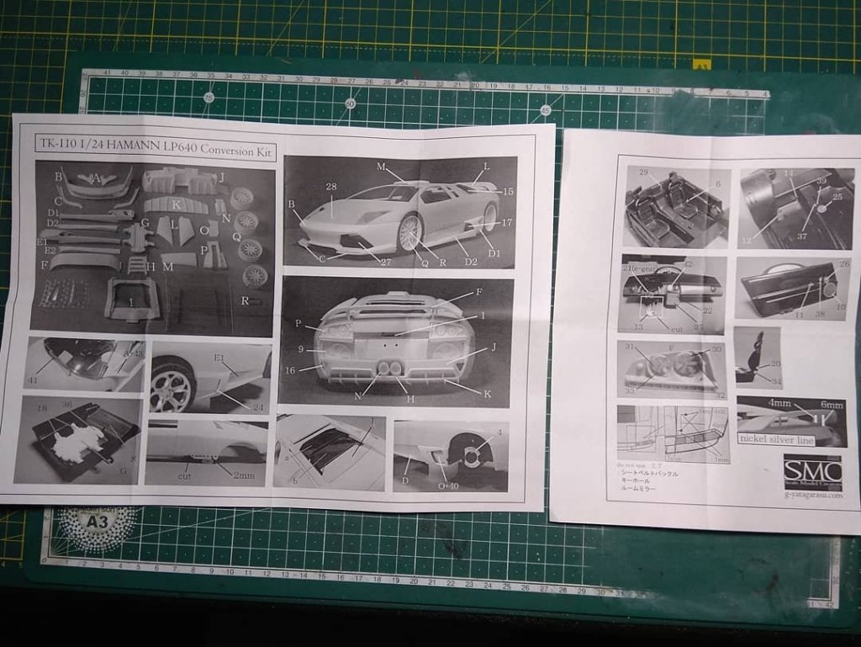Select the 4mm and 6mm measurement photo
Viewport: 861px width, 647px height.
(790, 421)
